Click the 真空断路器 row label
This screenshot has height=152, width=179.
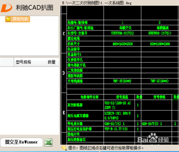[75, 105]
